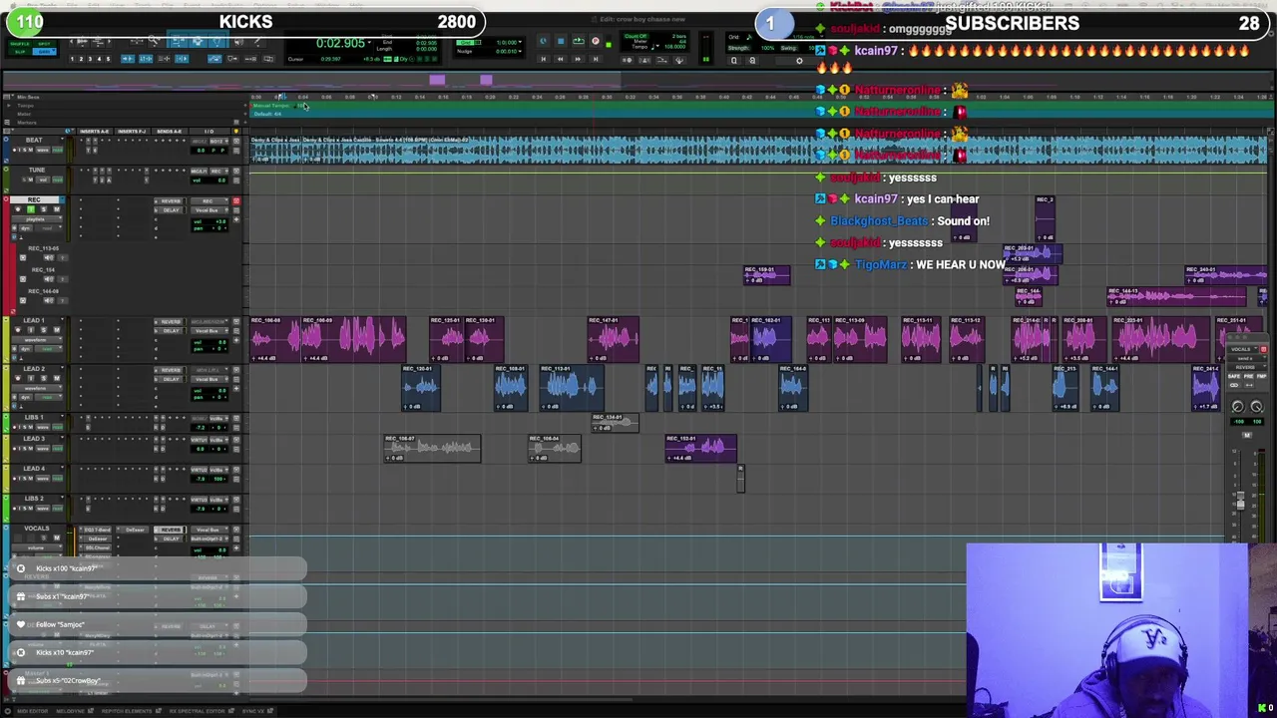Mute the REC track
Screen dimensions: 1277x718
(x=57, y=209)
